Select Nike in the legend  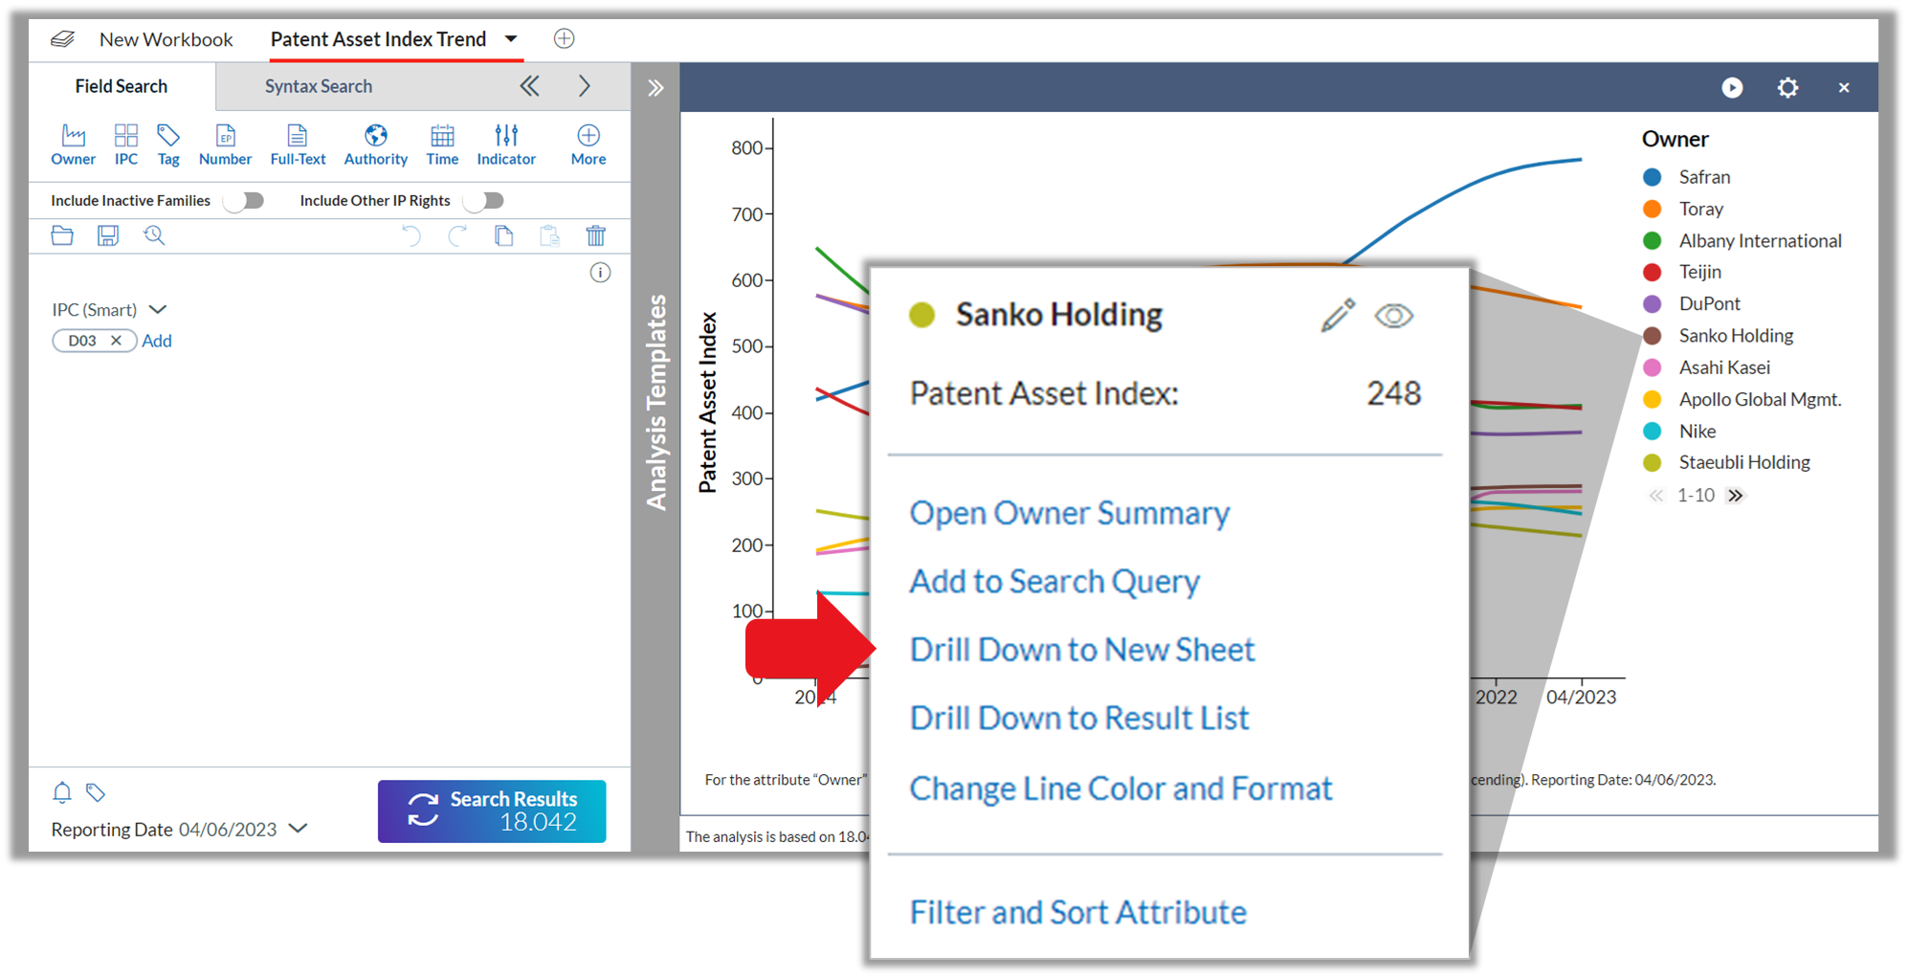[x=1679, y=431]
